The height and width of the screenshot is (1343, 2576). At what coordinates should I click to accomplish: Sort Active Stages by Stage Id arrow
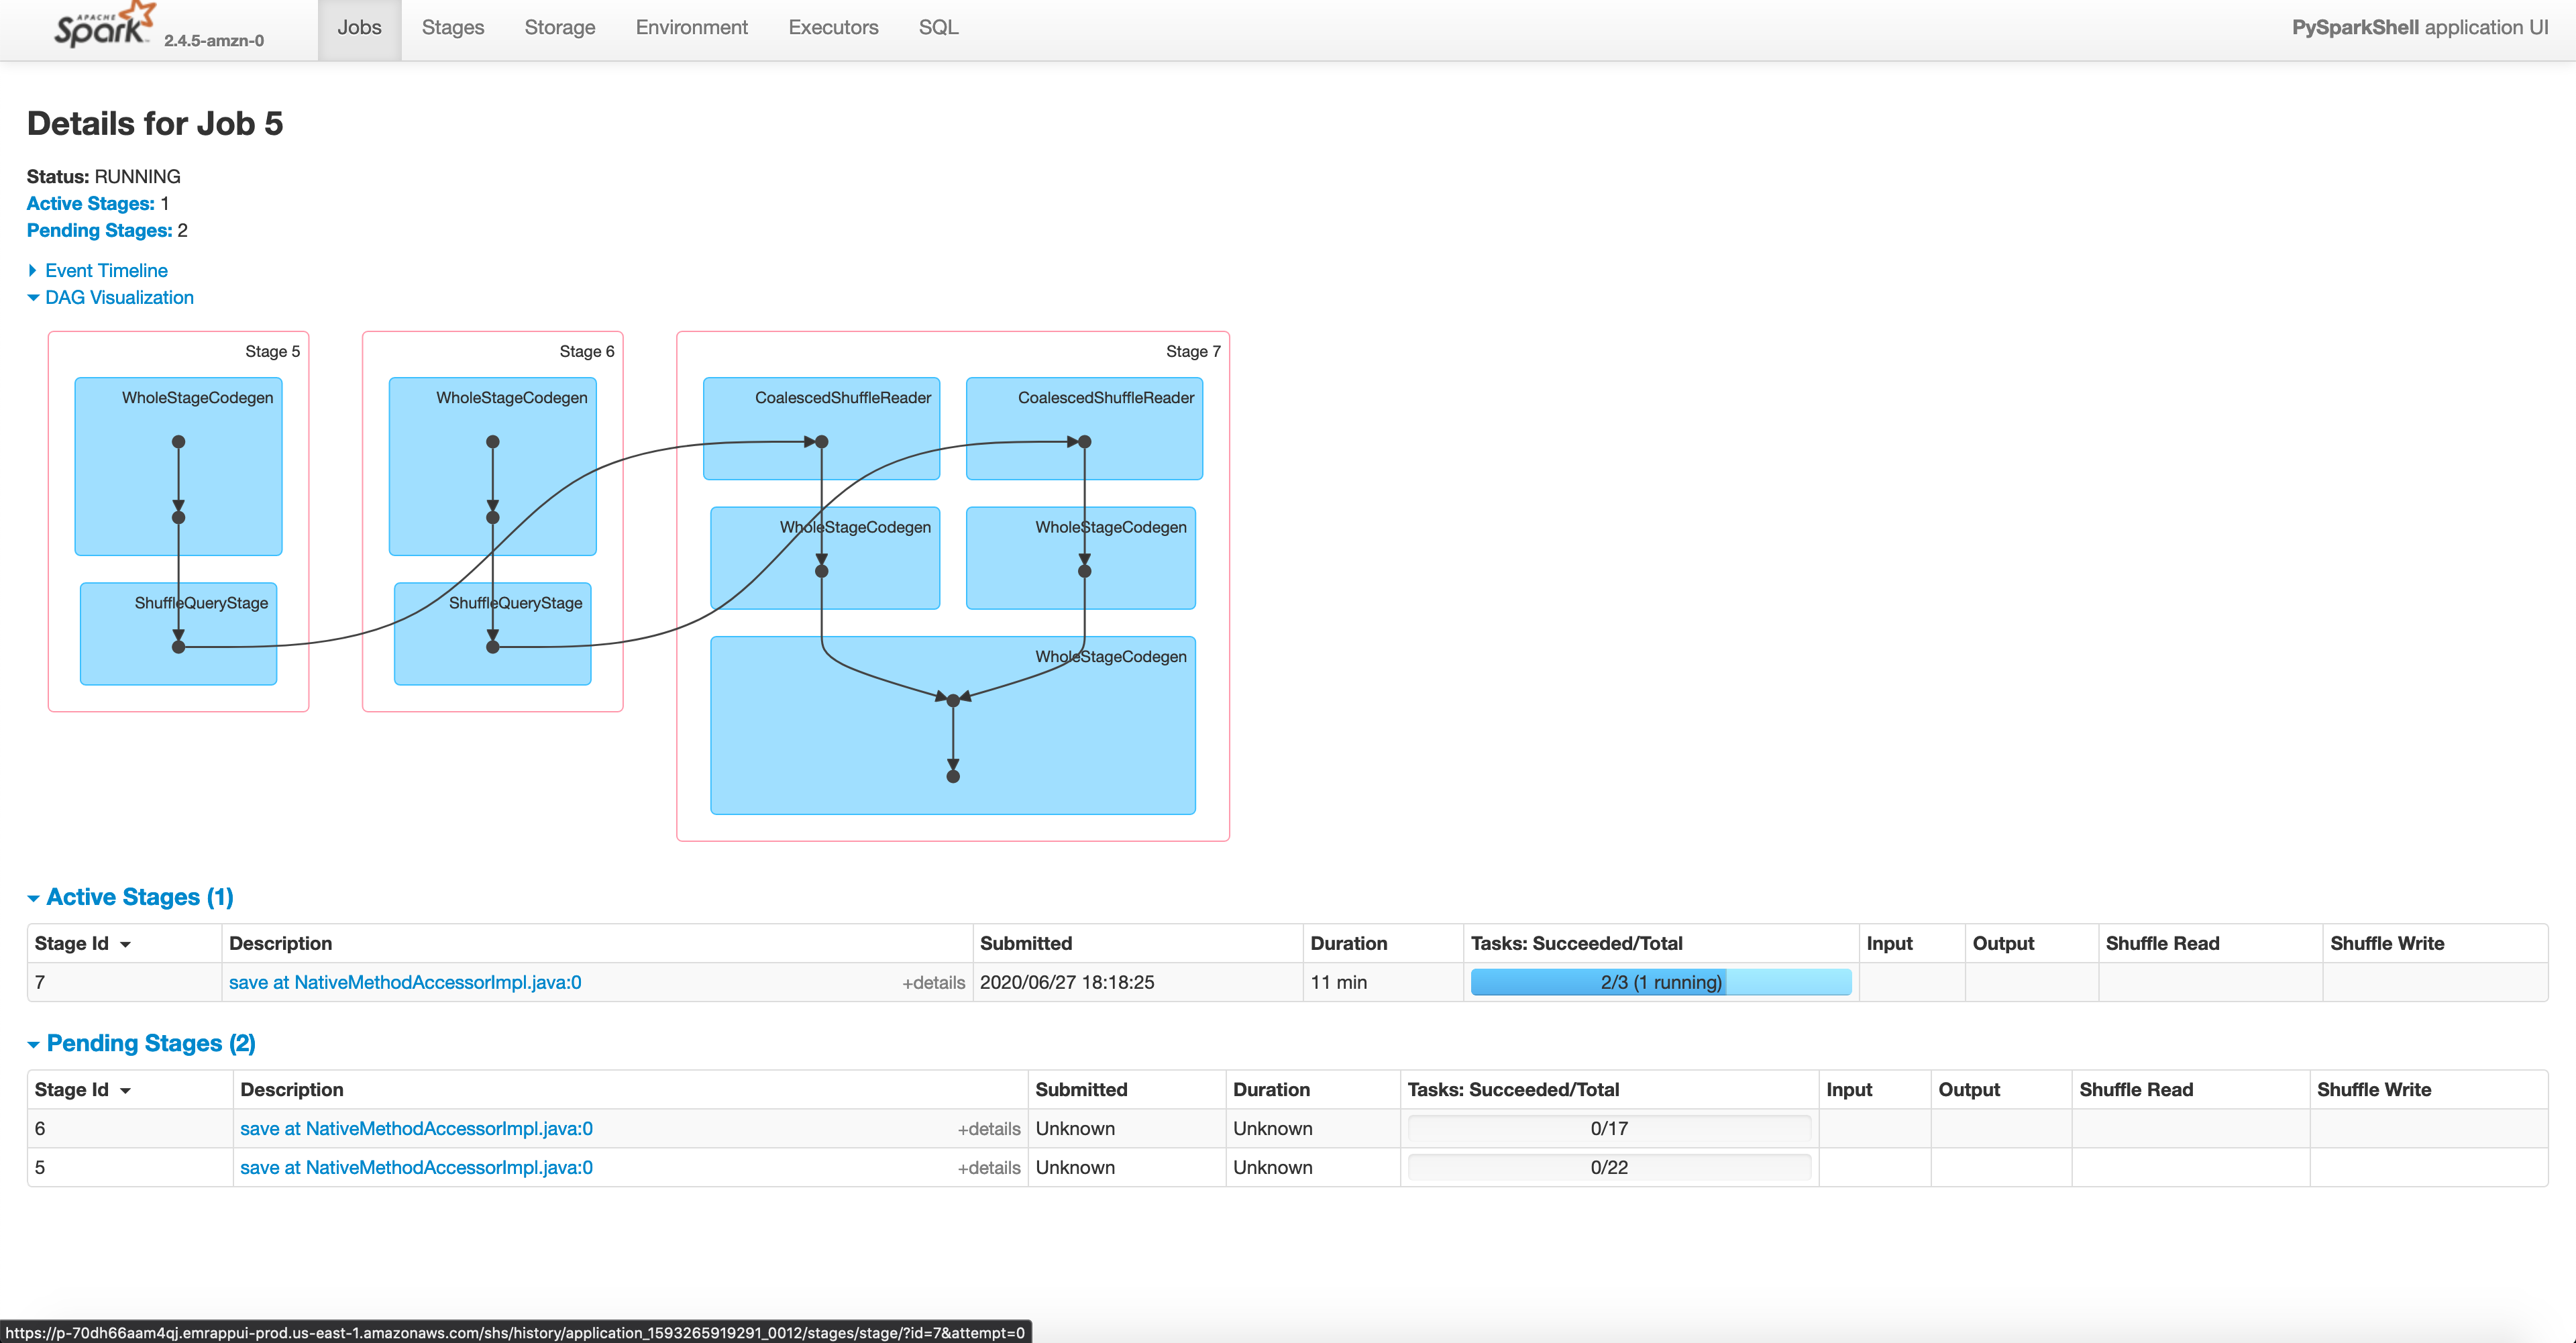click(x=126, y=944)
